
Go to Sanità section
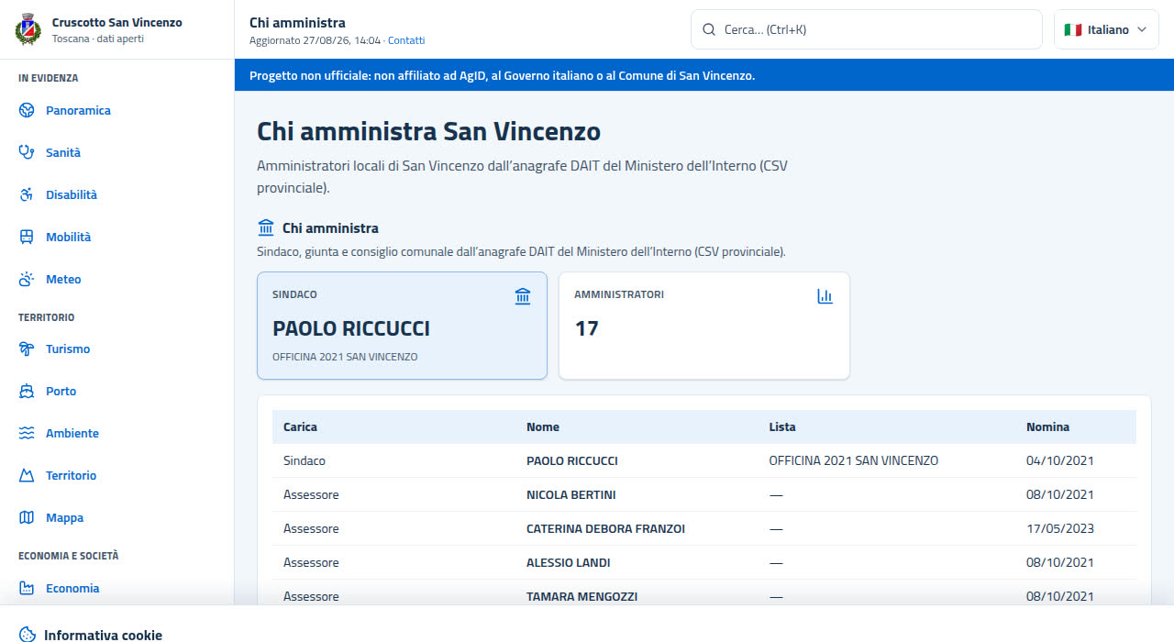tap(116, 153)
